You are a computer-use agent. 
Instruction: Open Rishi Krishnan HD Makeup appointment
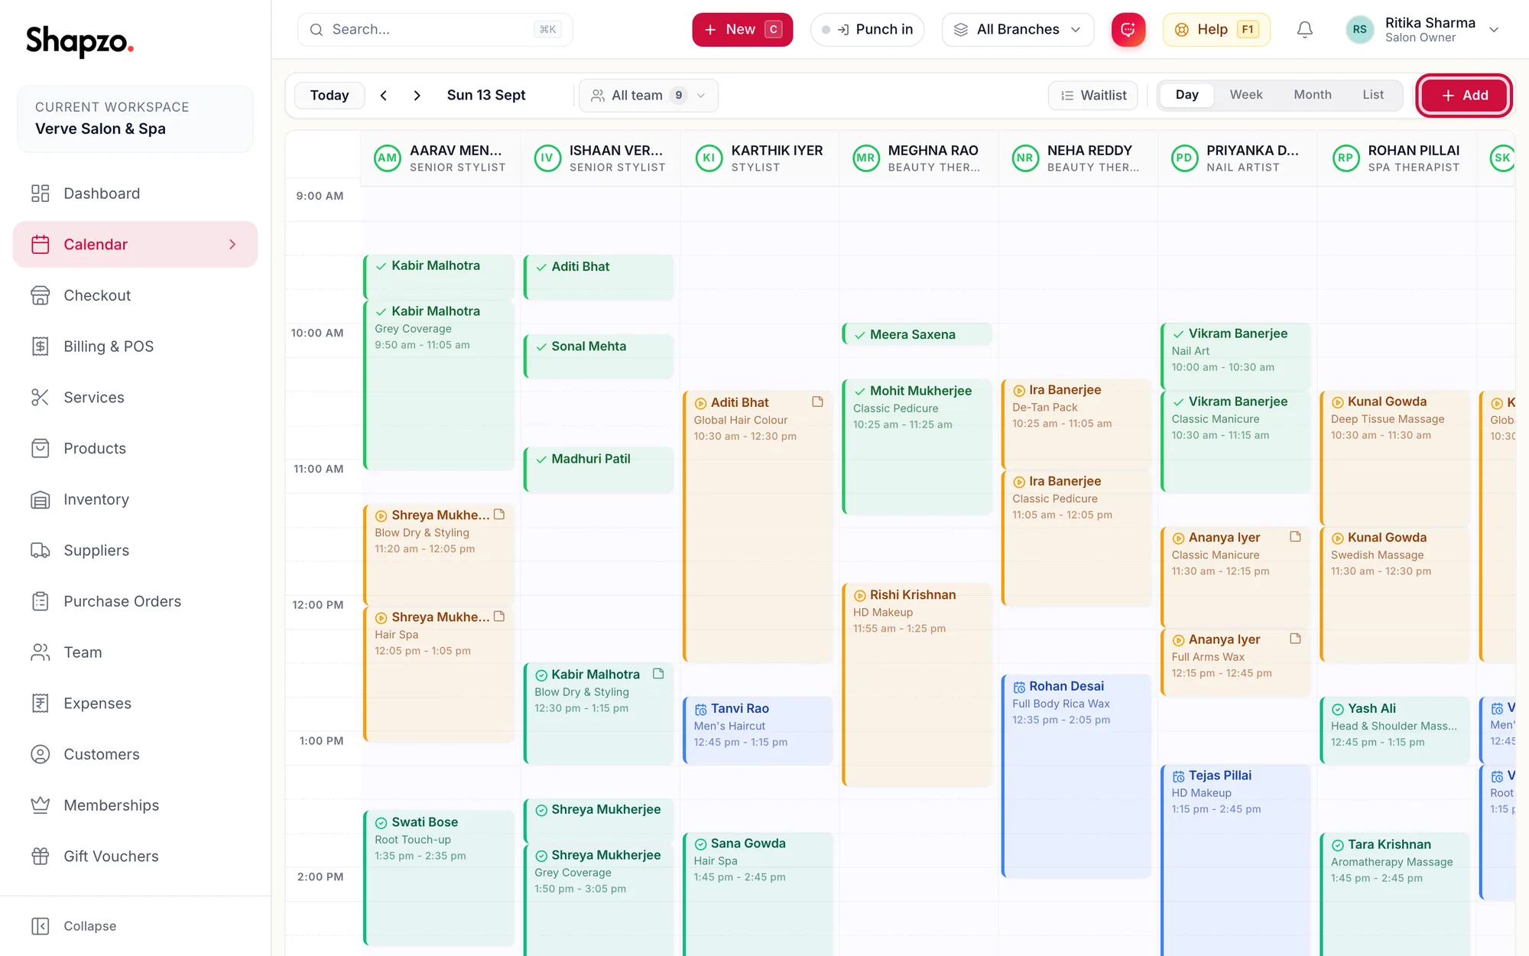coord(917,684)
